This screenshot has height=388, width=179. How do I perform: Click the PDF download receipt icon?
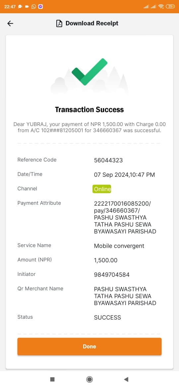click(59, 24)
